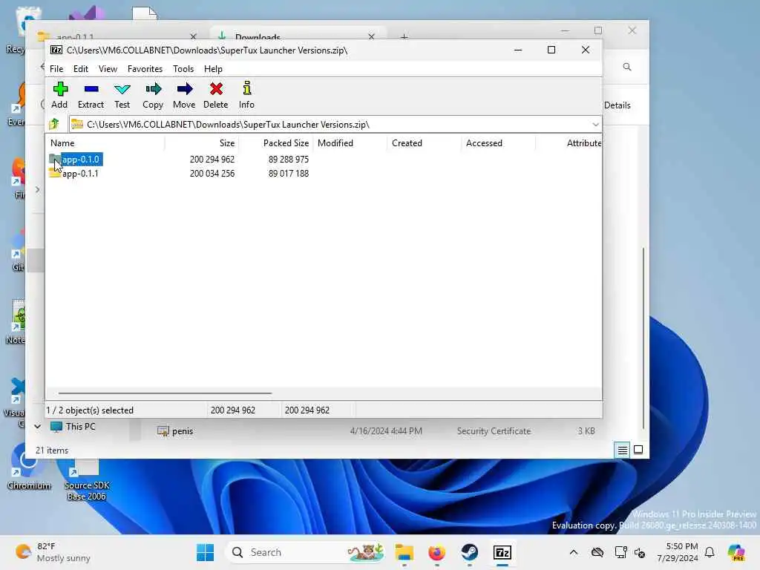The image size is (760, 570).
Task: Switch Explorer to large thumbnails view
Action: [x=638, y=451]
